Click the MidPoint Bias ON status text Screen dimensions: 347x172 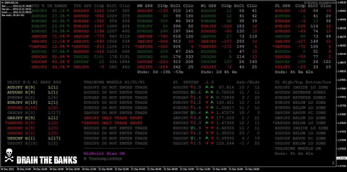coord(104,154)
